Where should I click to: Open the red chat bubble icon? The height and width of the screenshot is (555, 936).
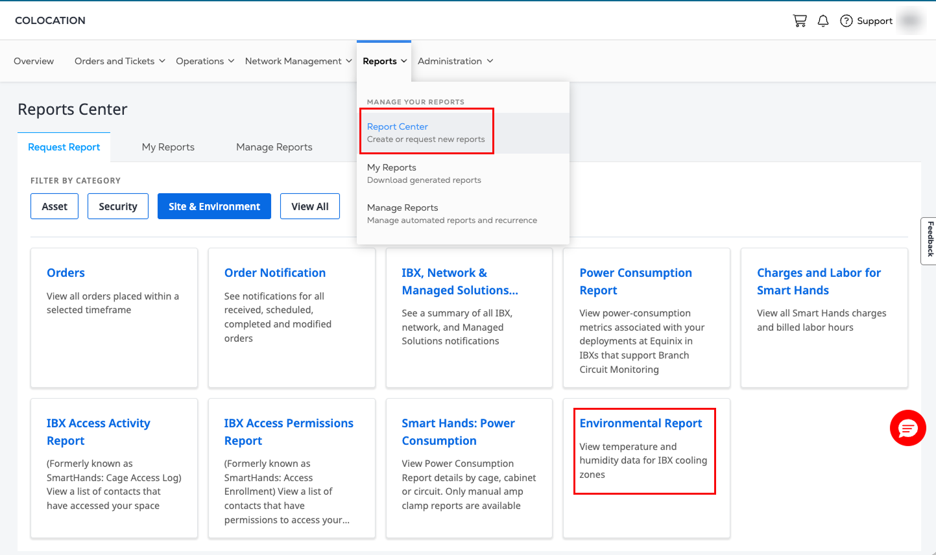click(907, 428)
